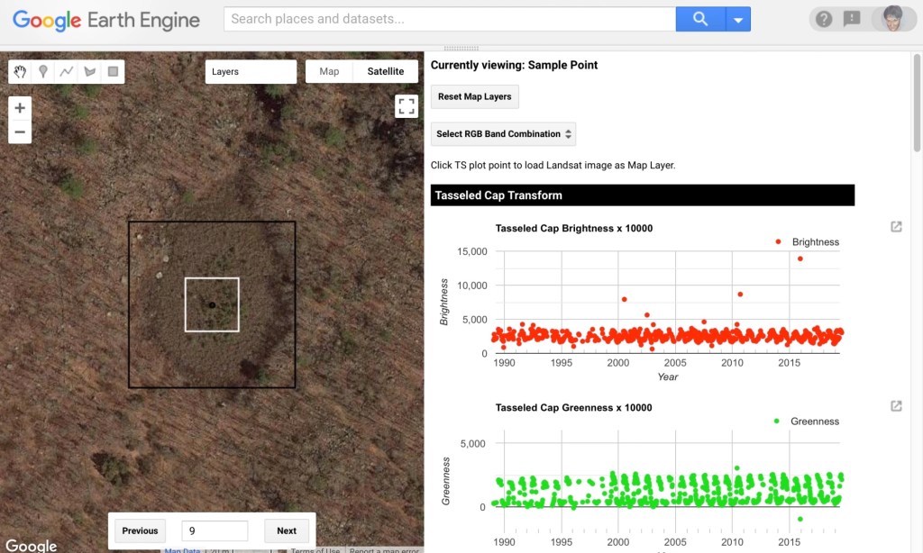Screen dimensions: 923x553
Task: Select the draw rectangle tool
Action: pyautogui.click(x=113, y=72)
